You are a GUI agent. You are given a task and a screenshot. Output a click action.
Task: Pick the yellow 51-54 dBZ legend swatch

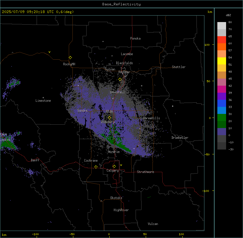[222, 61]
